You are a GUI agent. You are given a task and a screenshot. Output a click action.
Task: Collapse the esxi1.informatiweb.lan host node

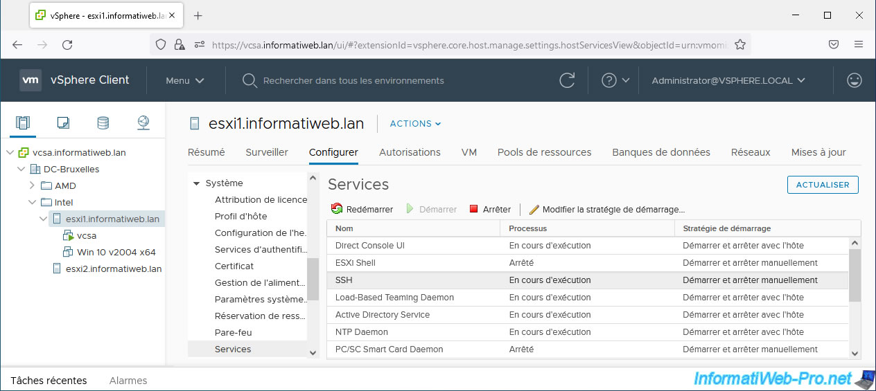click(44, 219)
